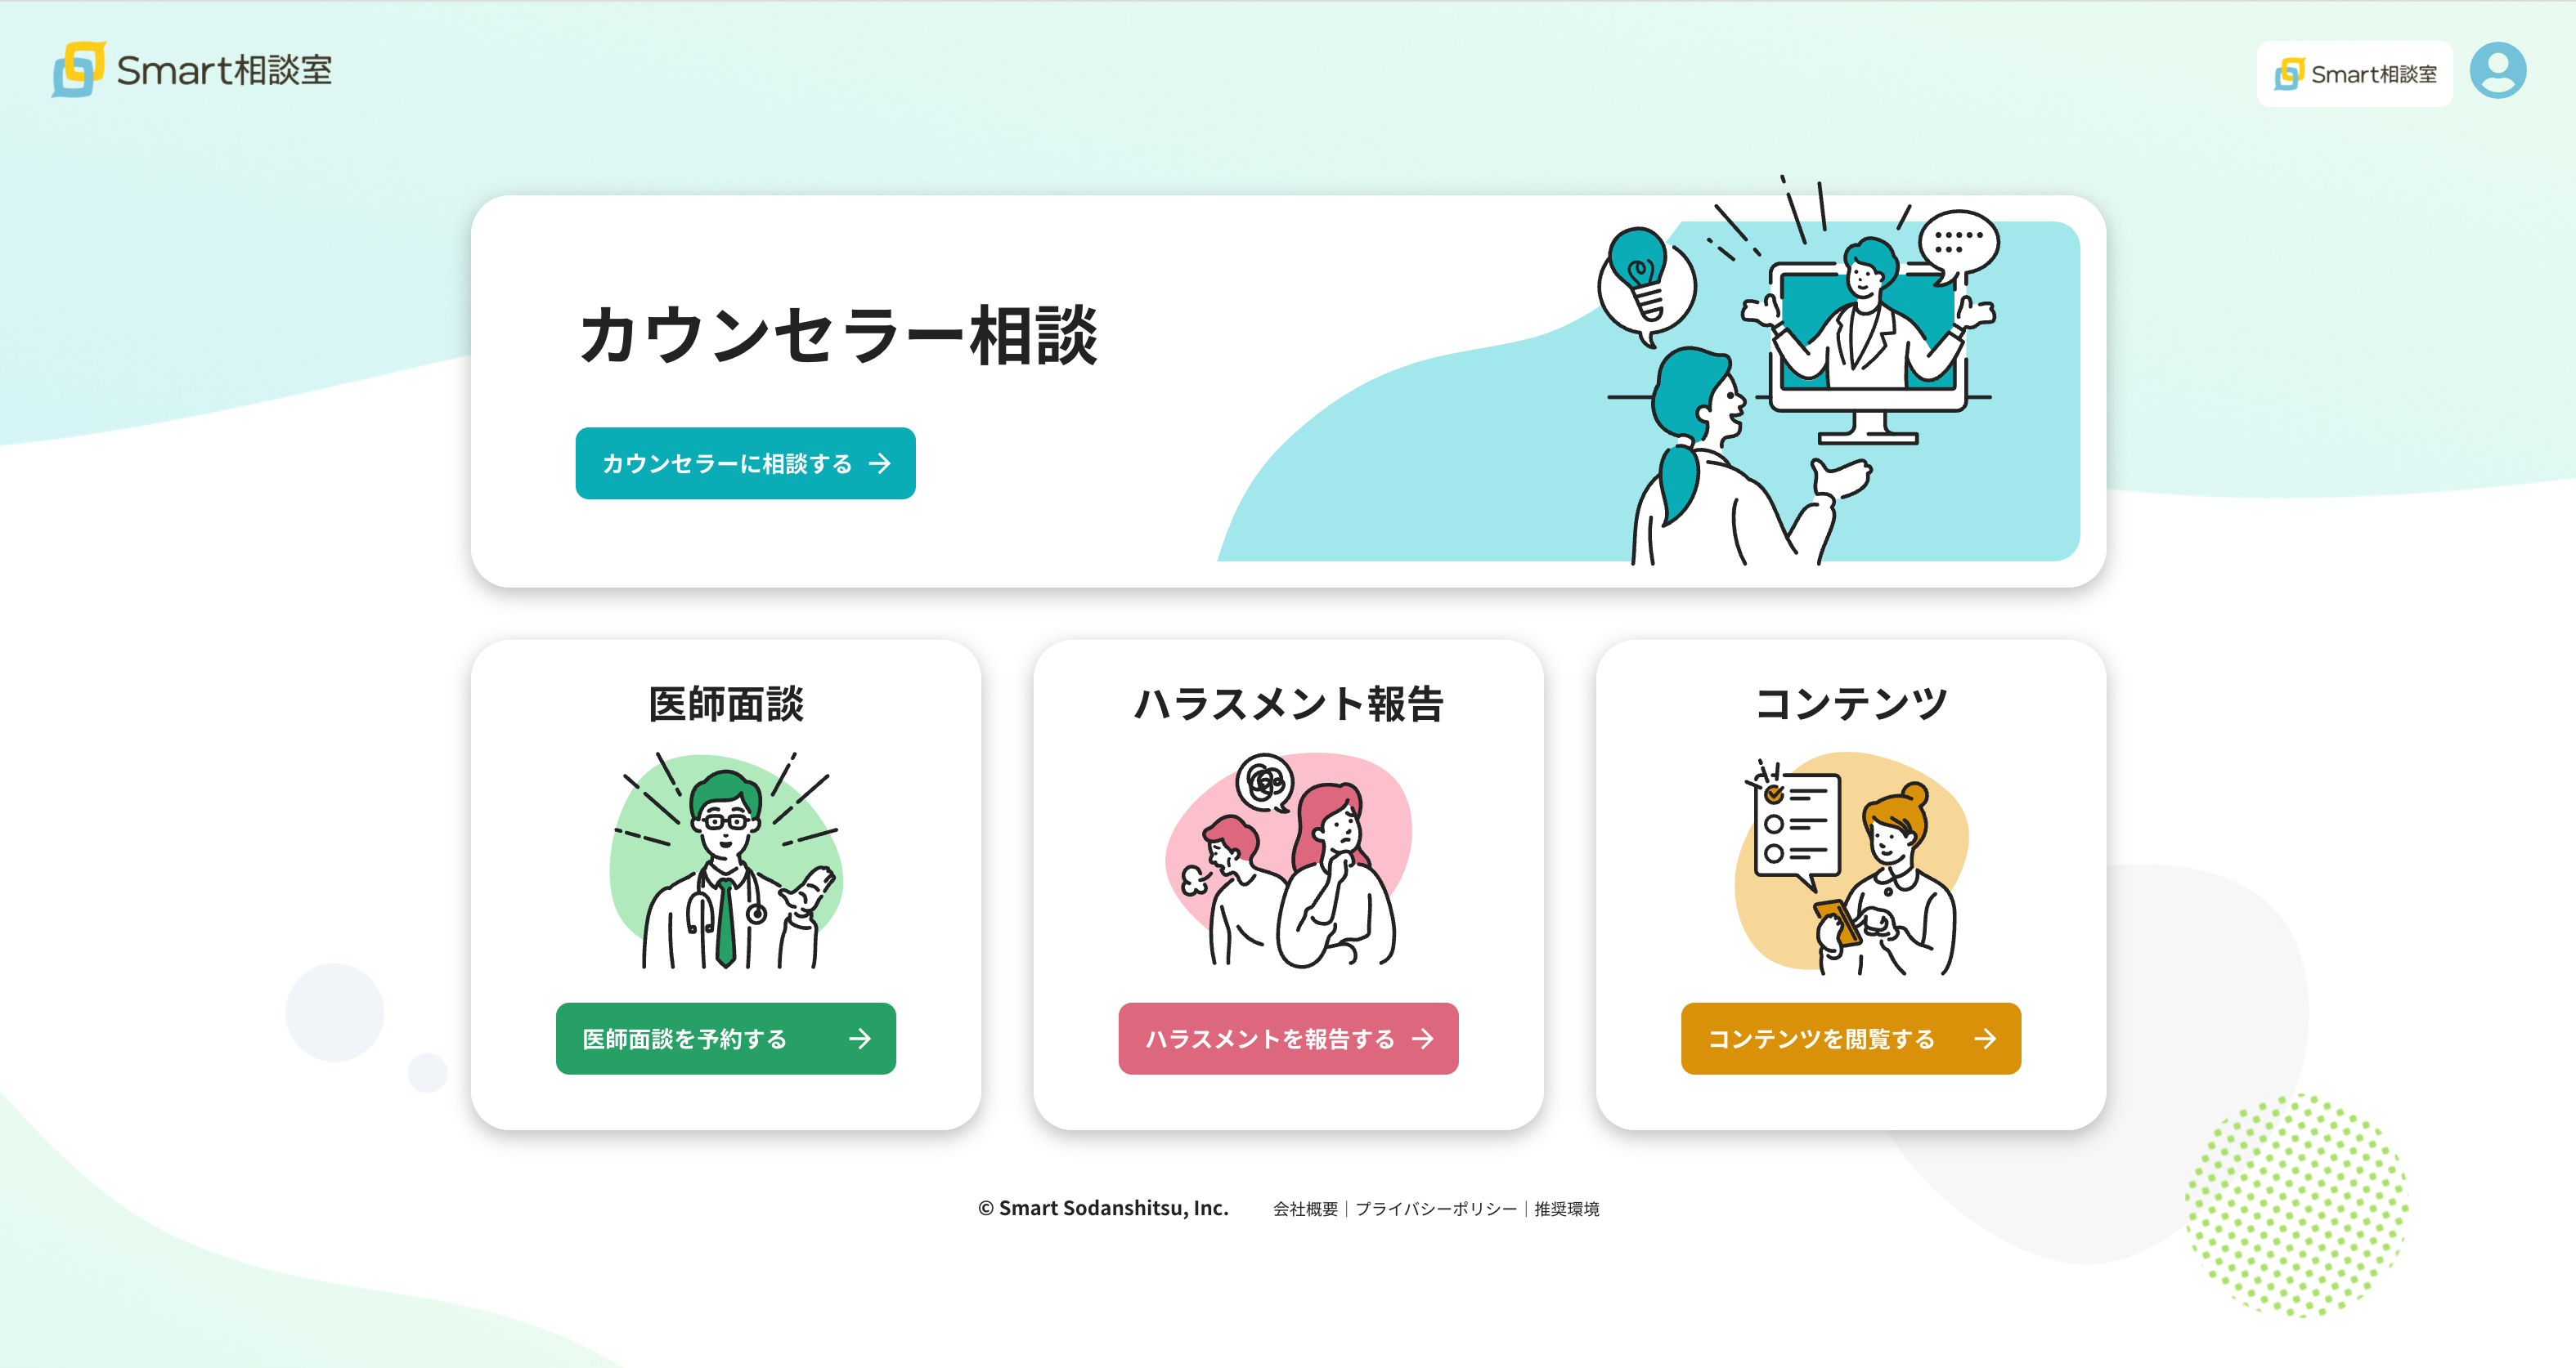Open the 会社概要 footer link
2576x1368 pixels.
[x=1305, y=1209]
